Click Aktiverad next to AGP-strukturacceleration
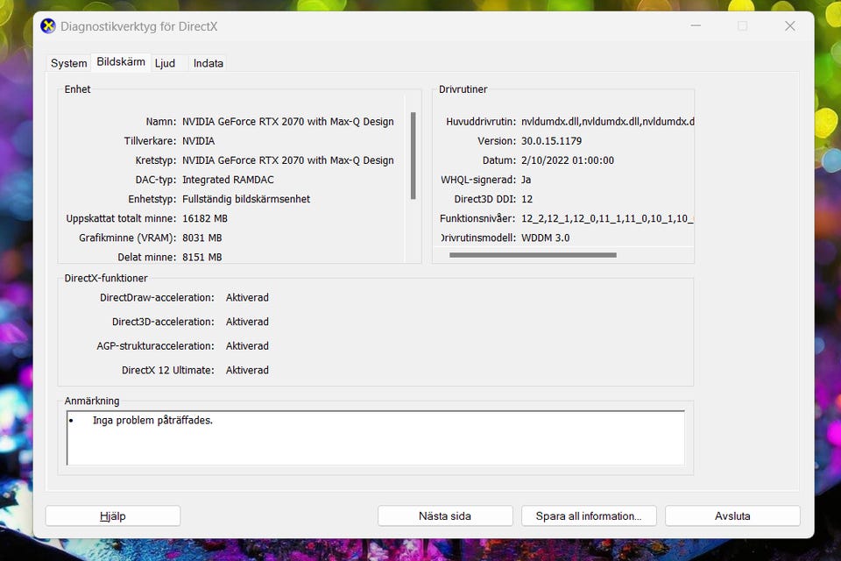This screenshot has height=561, width=841. pos(247,345)
